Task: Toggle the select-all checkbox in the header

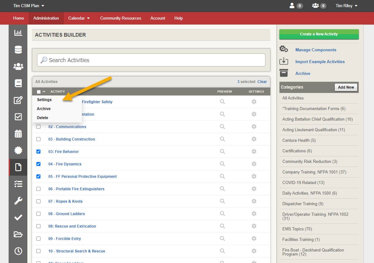Action: [x=39, y=92]
